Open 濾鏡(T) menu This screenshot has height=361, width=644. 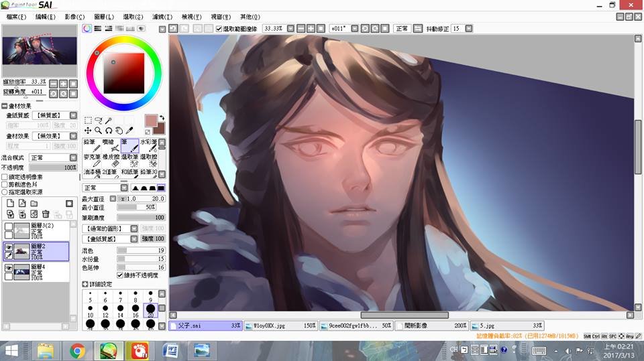click(x=162, y=17)
